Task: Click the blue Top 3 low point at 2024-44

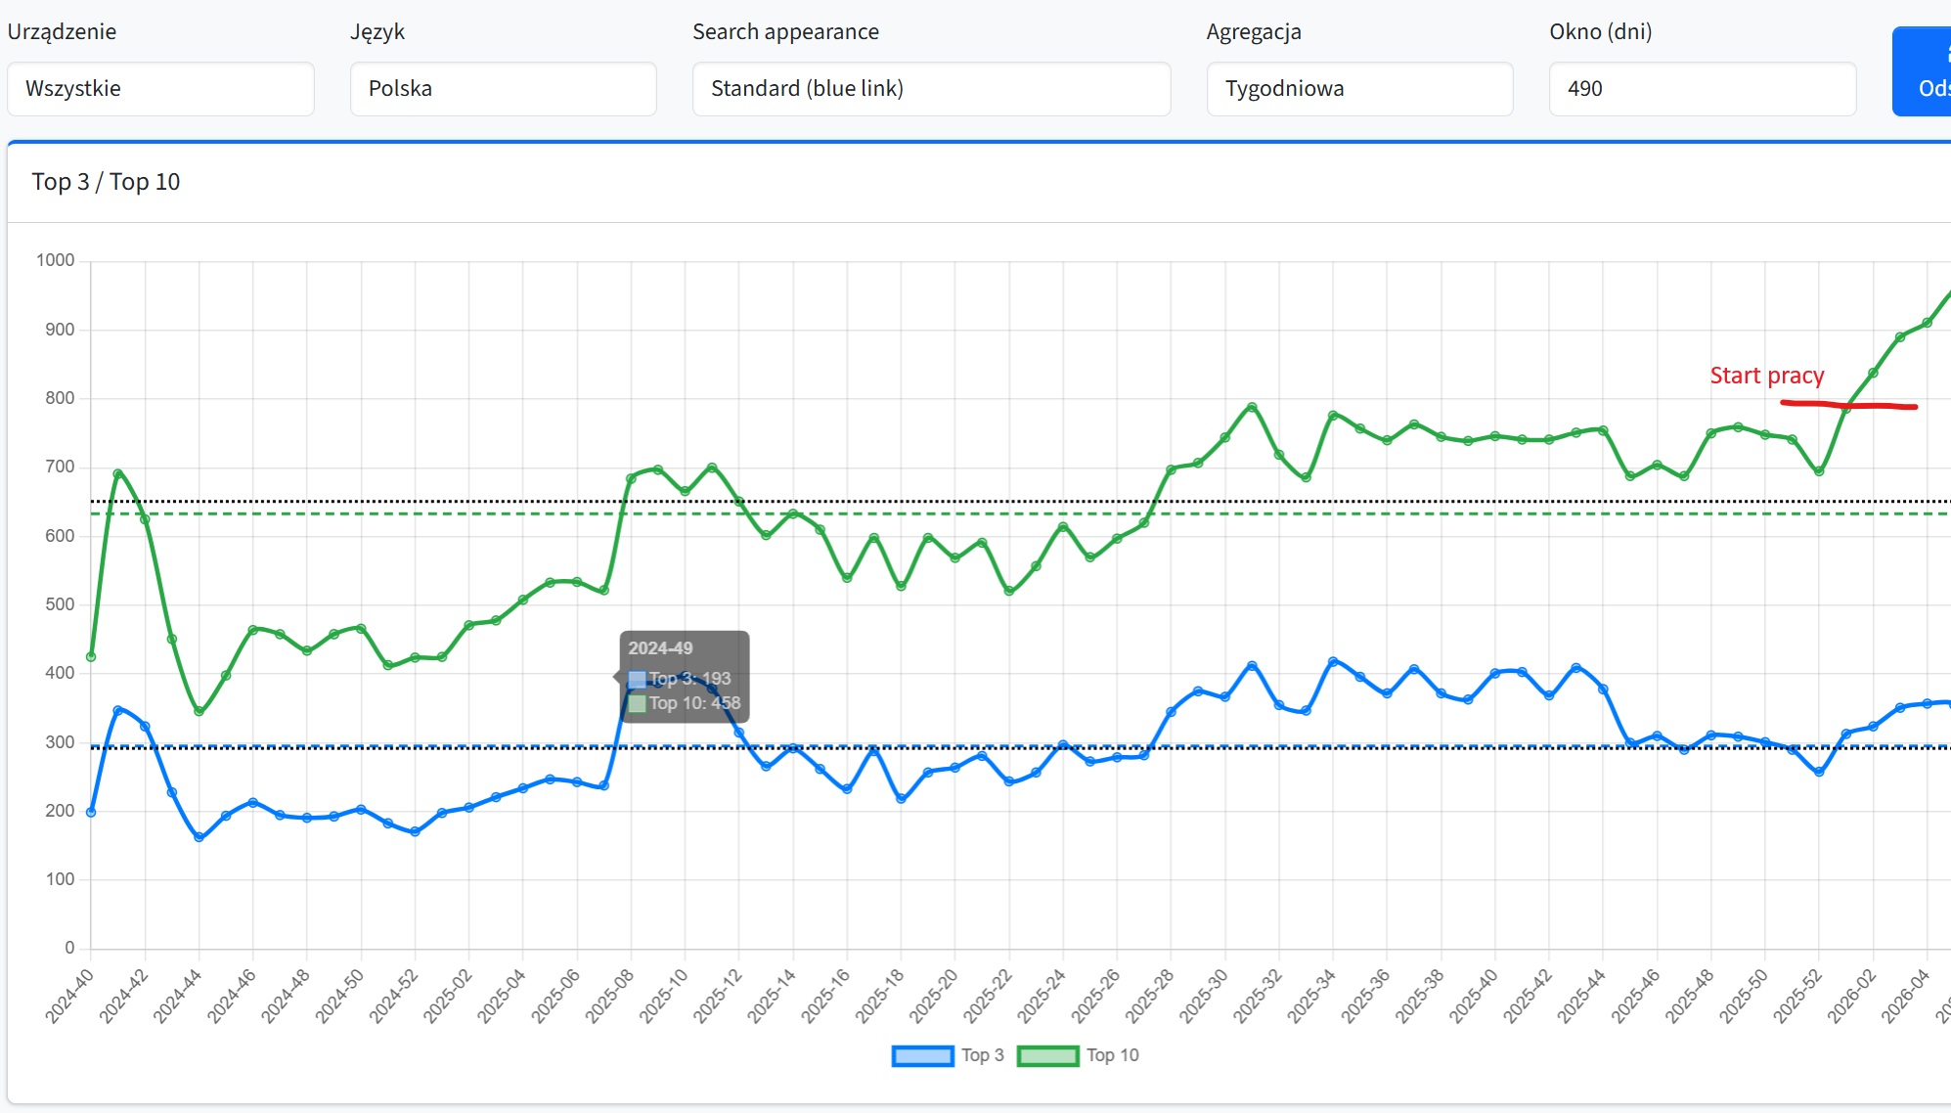Action: pos(200,837)
